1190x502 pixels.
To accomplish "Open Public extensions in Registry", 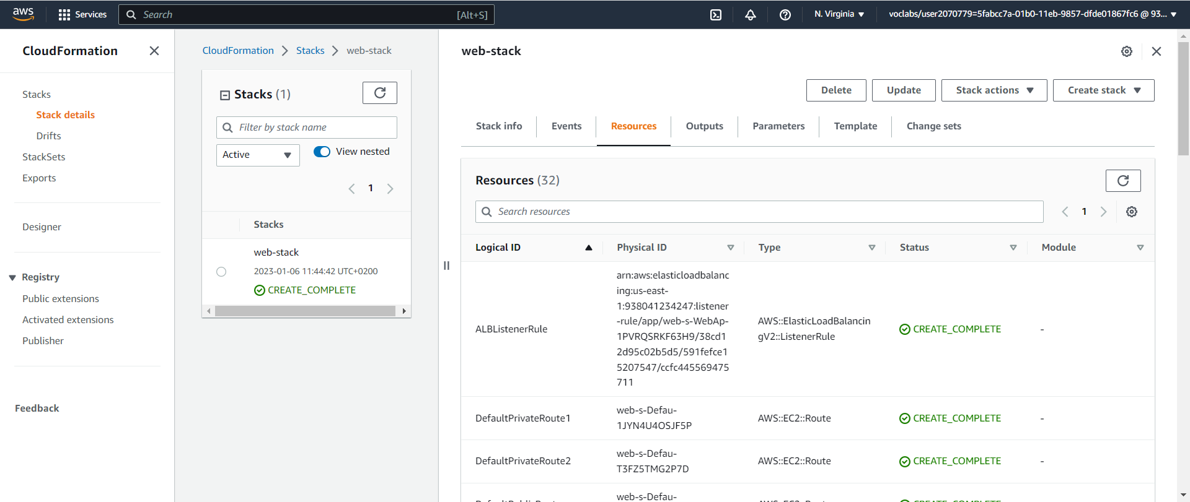I will (61, 299).
